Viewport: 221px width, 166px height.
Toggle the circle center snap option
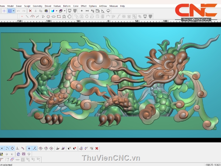click(x=12, y=148)
